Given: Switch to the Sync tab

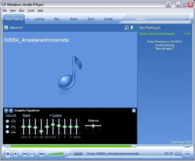Looking at the screenshot, I should 91,19.
